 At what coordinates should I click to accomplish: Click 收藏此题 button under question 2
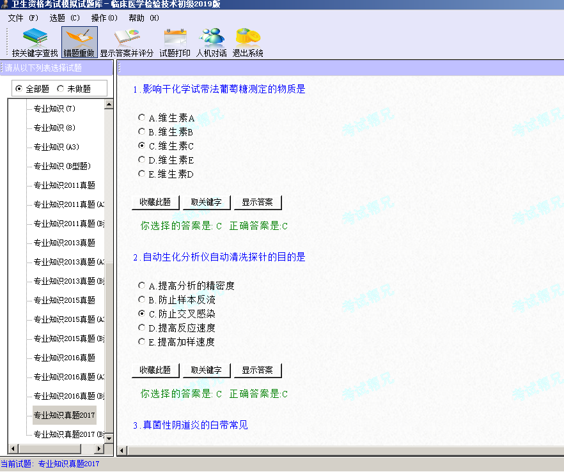click(155, 370)
